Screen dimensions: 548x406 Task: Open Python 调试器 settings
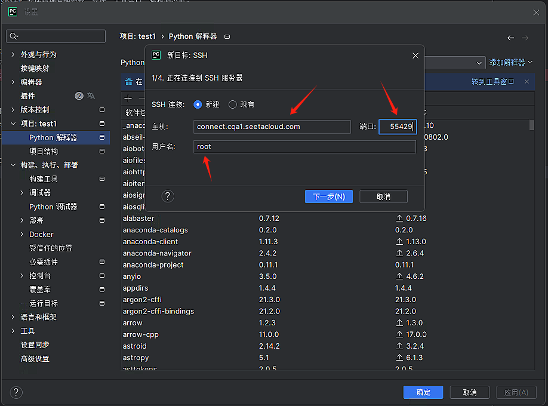(x=53, y=207)
